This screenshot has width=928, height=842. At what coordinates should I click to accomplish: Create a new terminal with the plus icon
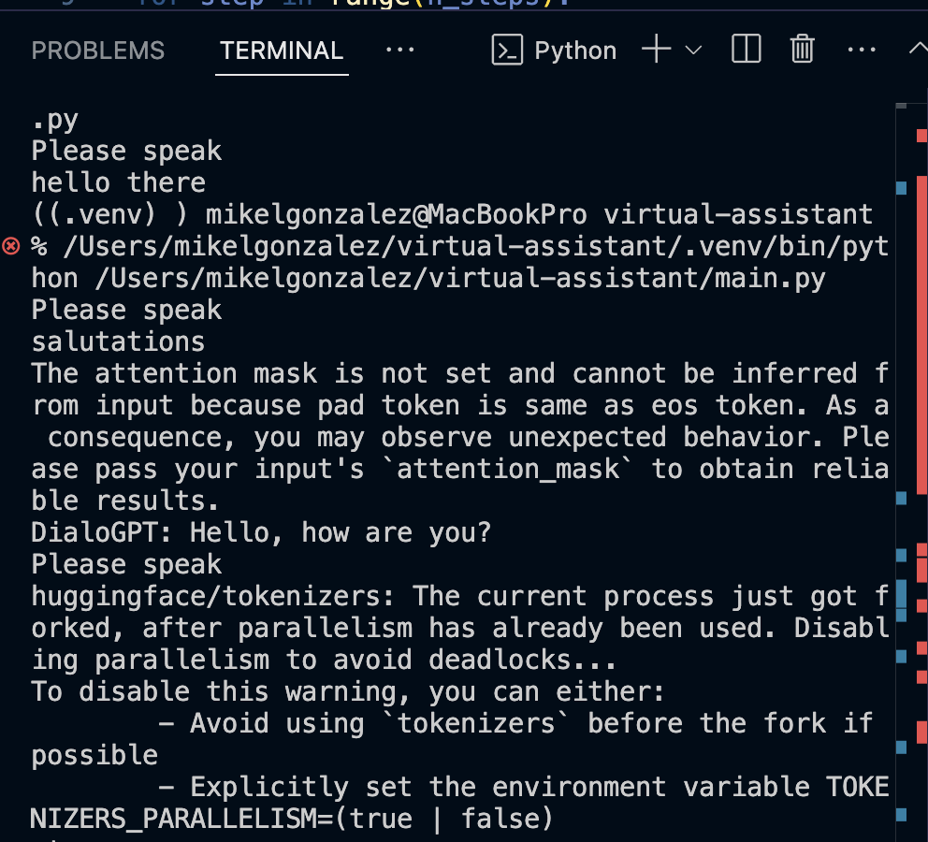[657, 49]
